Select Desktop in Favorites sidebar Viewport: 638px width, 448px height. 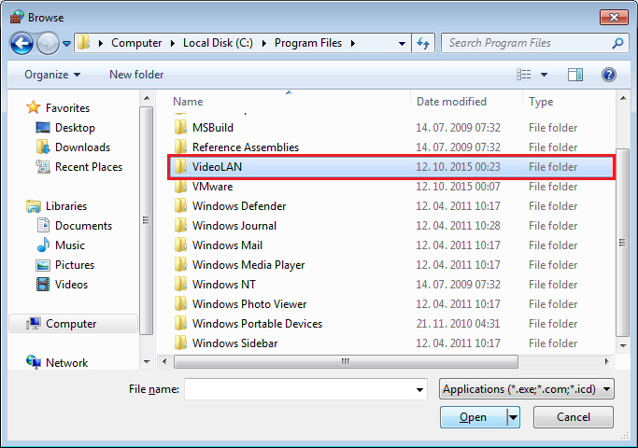75,128
